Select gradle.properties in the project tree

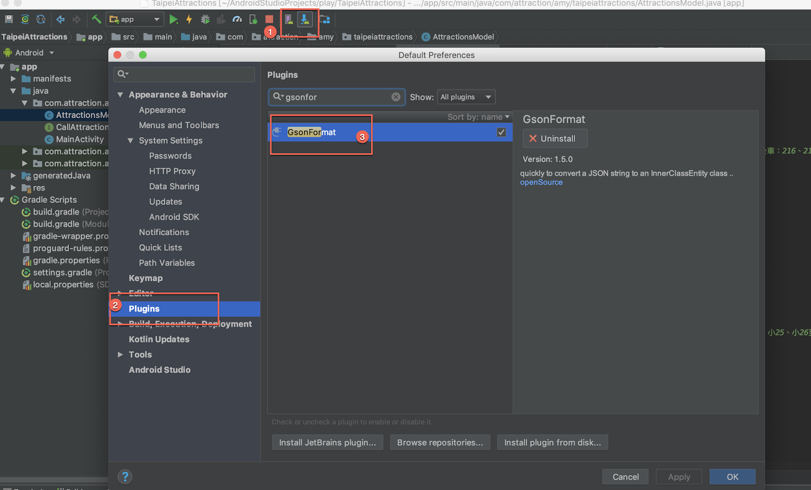coord(66,260)
